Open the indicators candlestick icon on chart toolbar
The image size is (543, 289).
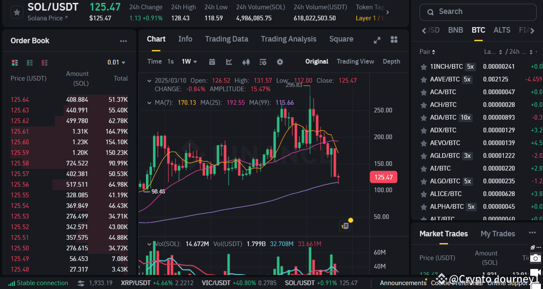tap(246, 62)
